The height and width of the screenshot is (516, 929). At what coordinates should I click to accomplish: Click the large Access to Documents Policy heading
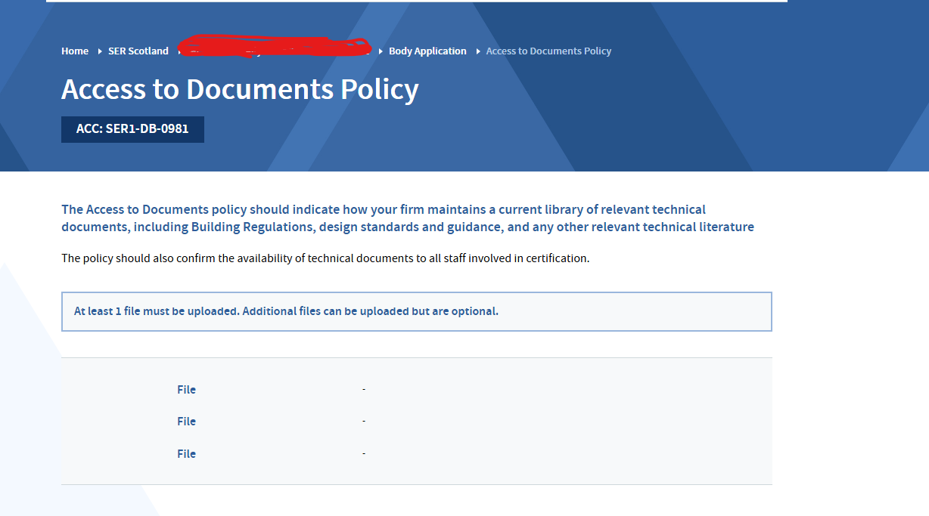(240, 89)
